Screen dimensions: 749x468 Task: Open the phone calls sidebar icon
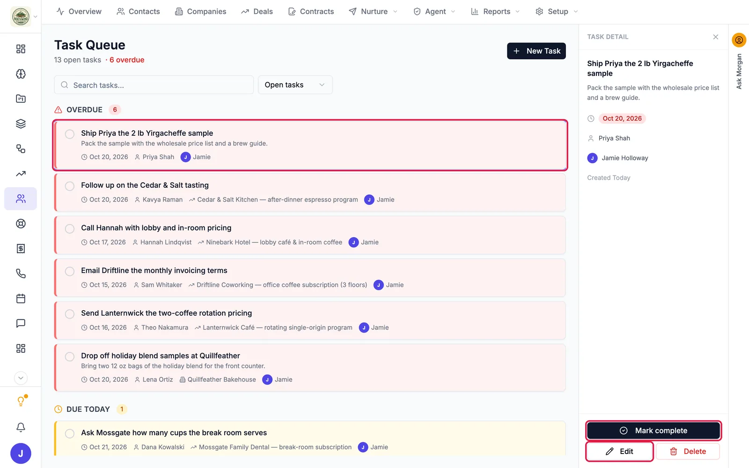pos(21,274)
